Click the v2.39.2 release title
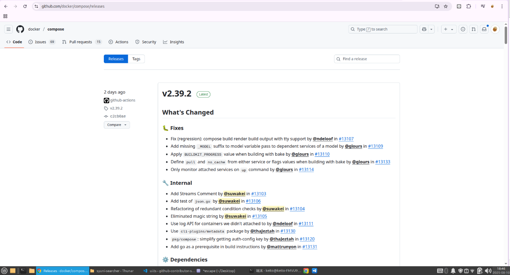 coord(177,93)
